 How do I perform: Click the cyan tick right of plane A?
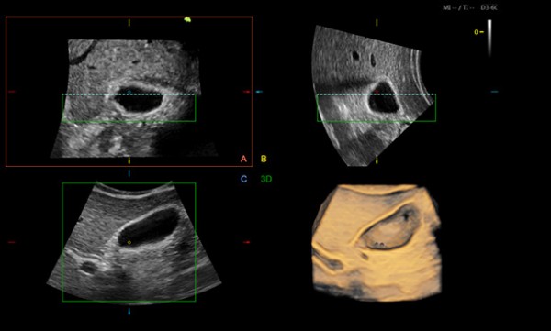pos(259,92)
